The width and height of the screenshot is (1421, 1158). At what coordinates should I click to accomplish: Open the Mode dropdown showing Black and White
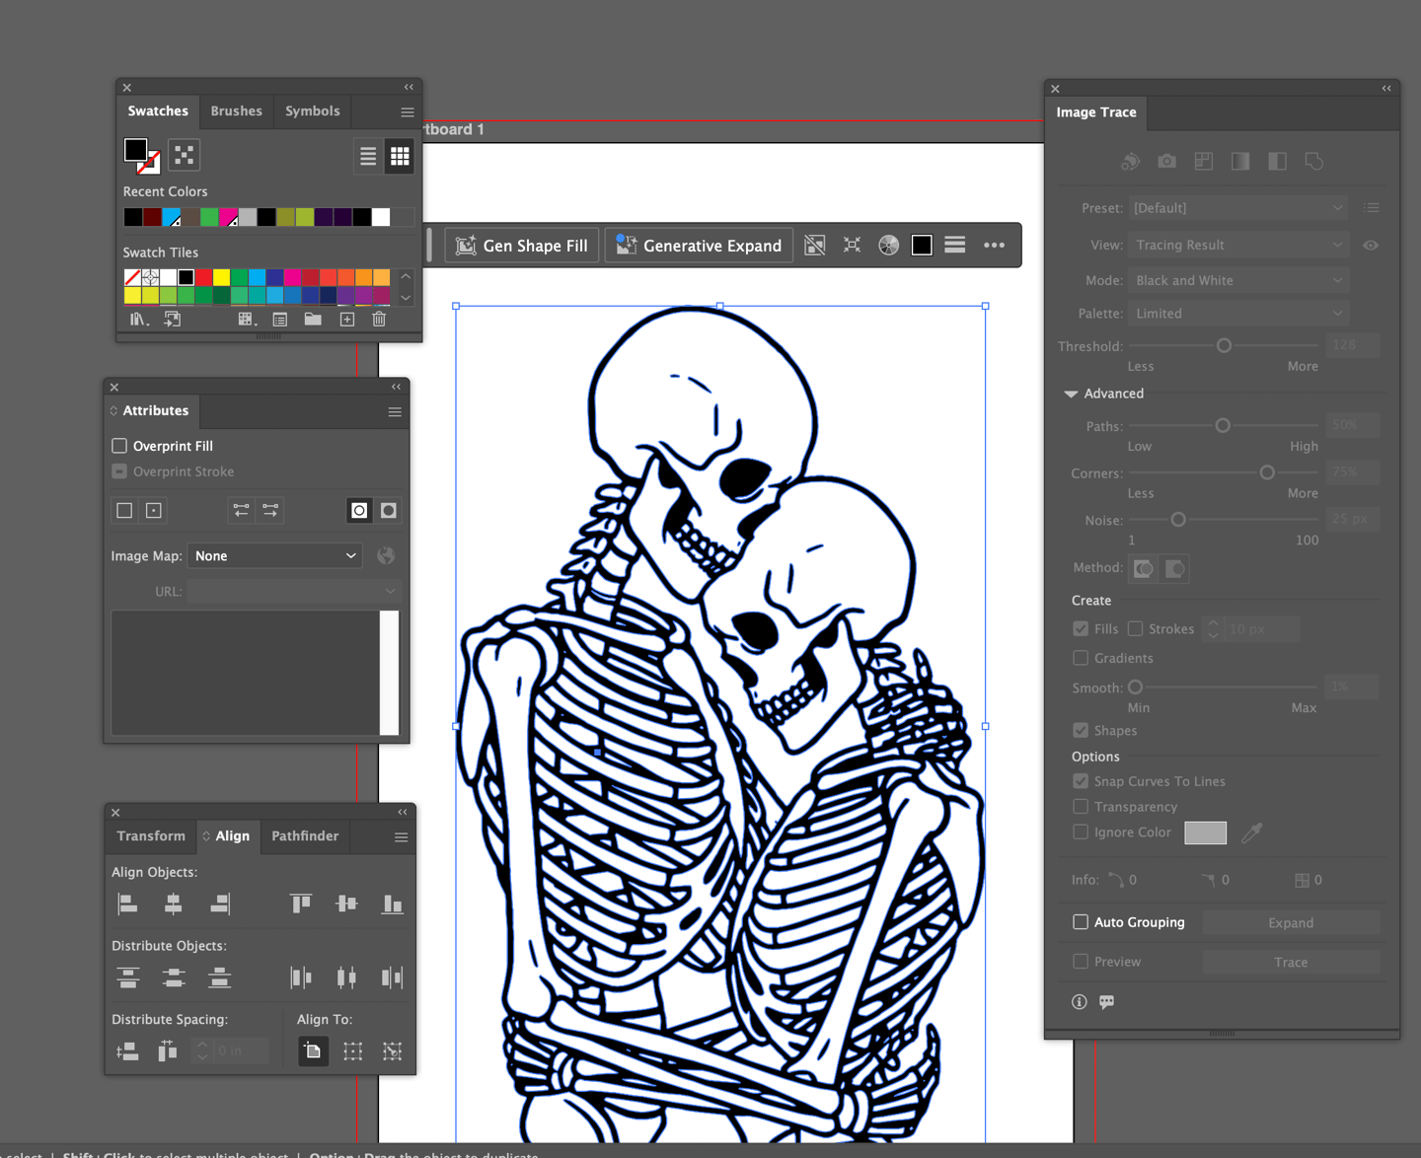click(x=1239, y=280)
